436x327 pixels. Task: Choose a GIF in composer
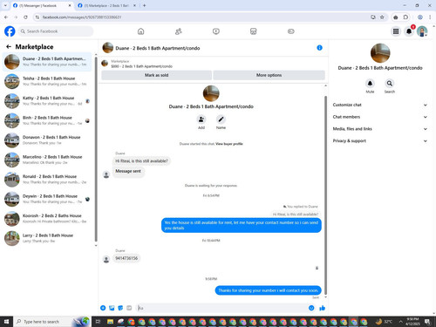(129, 308)
